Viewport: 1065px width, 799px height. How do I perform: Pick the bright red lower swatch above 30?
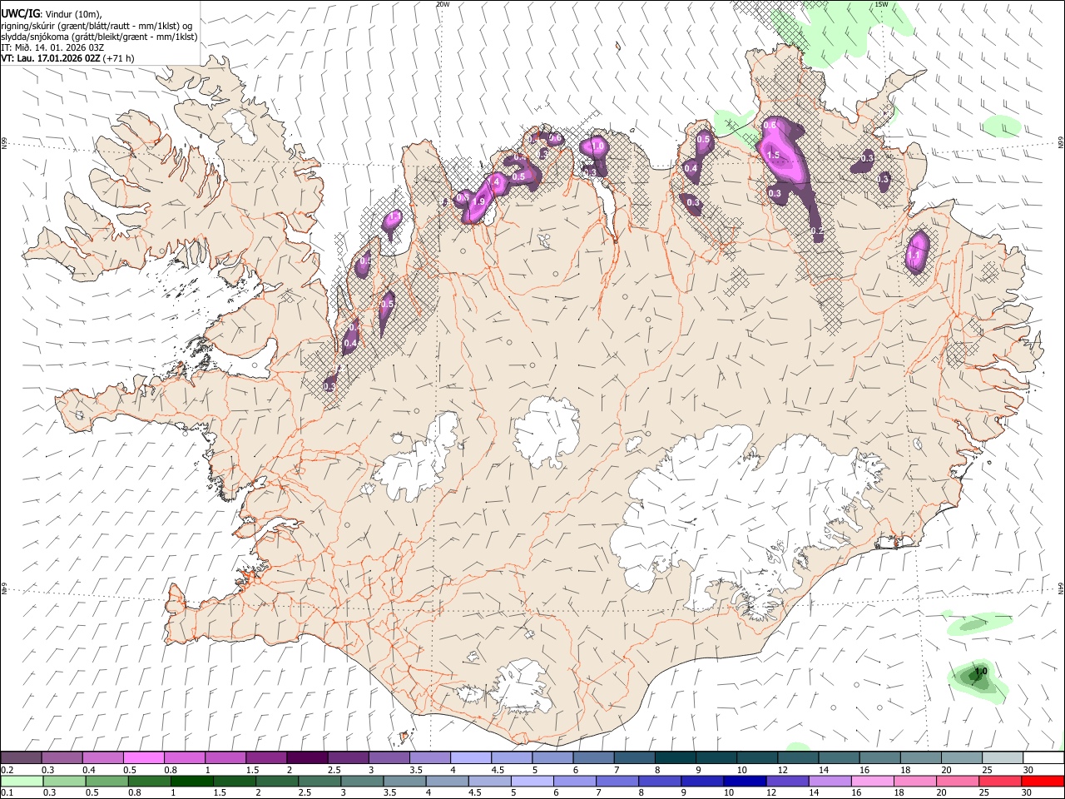point(1043,781)
